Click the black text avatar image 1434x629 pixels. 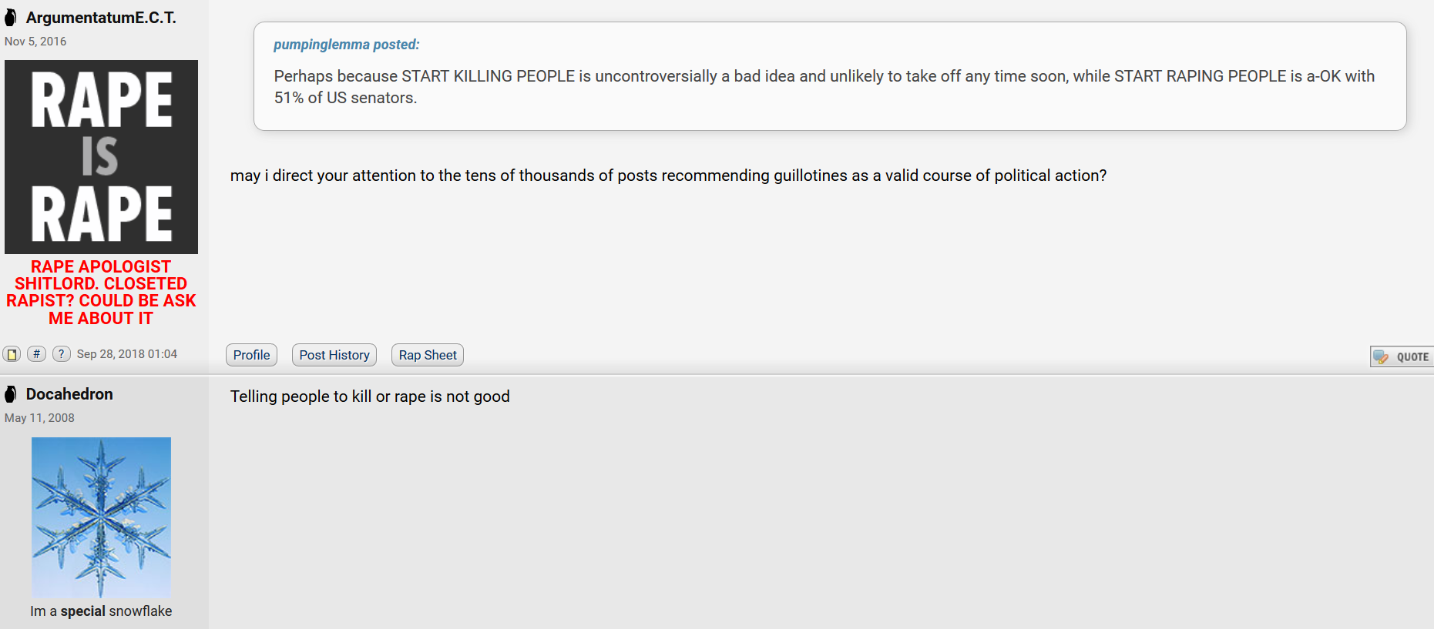[x=101, y=157]
